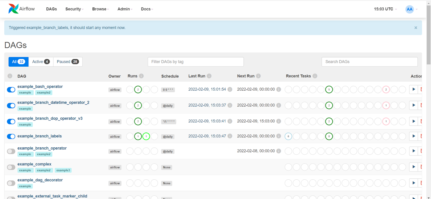Click info icon beside Runs column header
This screenshot has height=199, width=431.
141,76
